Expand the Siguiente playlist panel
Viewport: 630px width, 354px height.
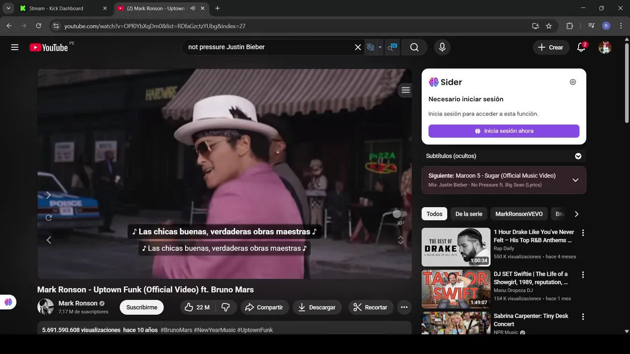pos(575,180)
